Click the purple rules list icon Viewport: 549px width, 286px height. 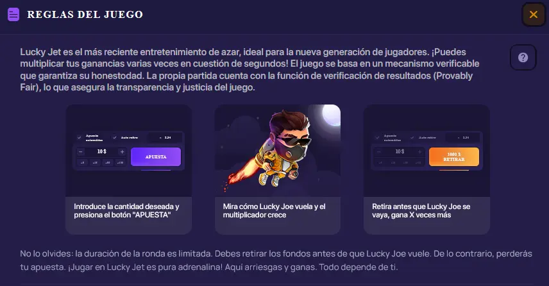click(13, 15)
